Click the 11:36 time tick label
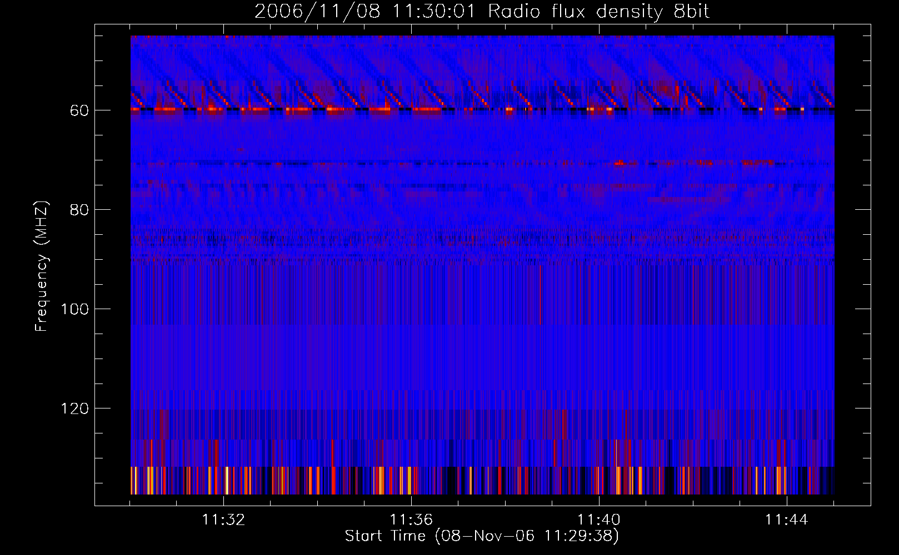The width and height of the screenshot is (899, 555). click(x=411, y=520)
